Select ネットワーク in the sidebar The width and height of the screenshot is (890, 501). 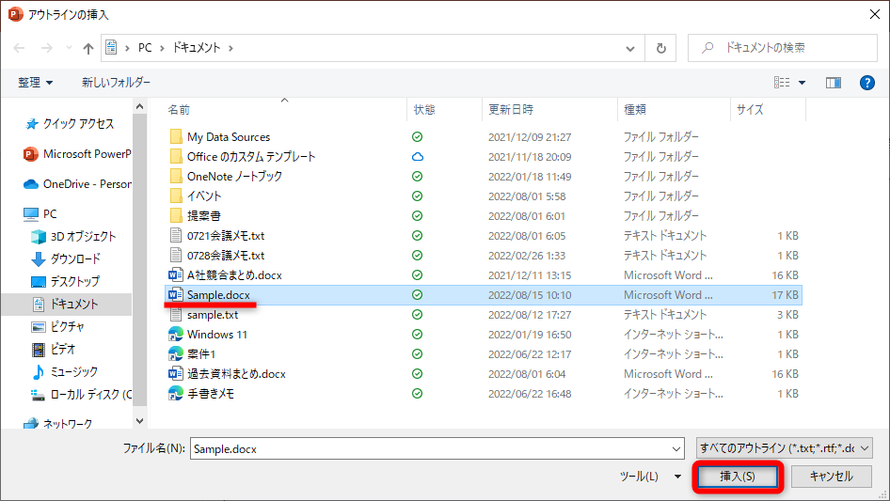click(58, 423)
